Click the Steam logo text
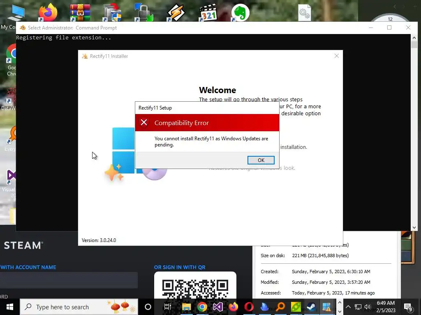The width and height of the screenshot is (421, 315). point(23,245)
